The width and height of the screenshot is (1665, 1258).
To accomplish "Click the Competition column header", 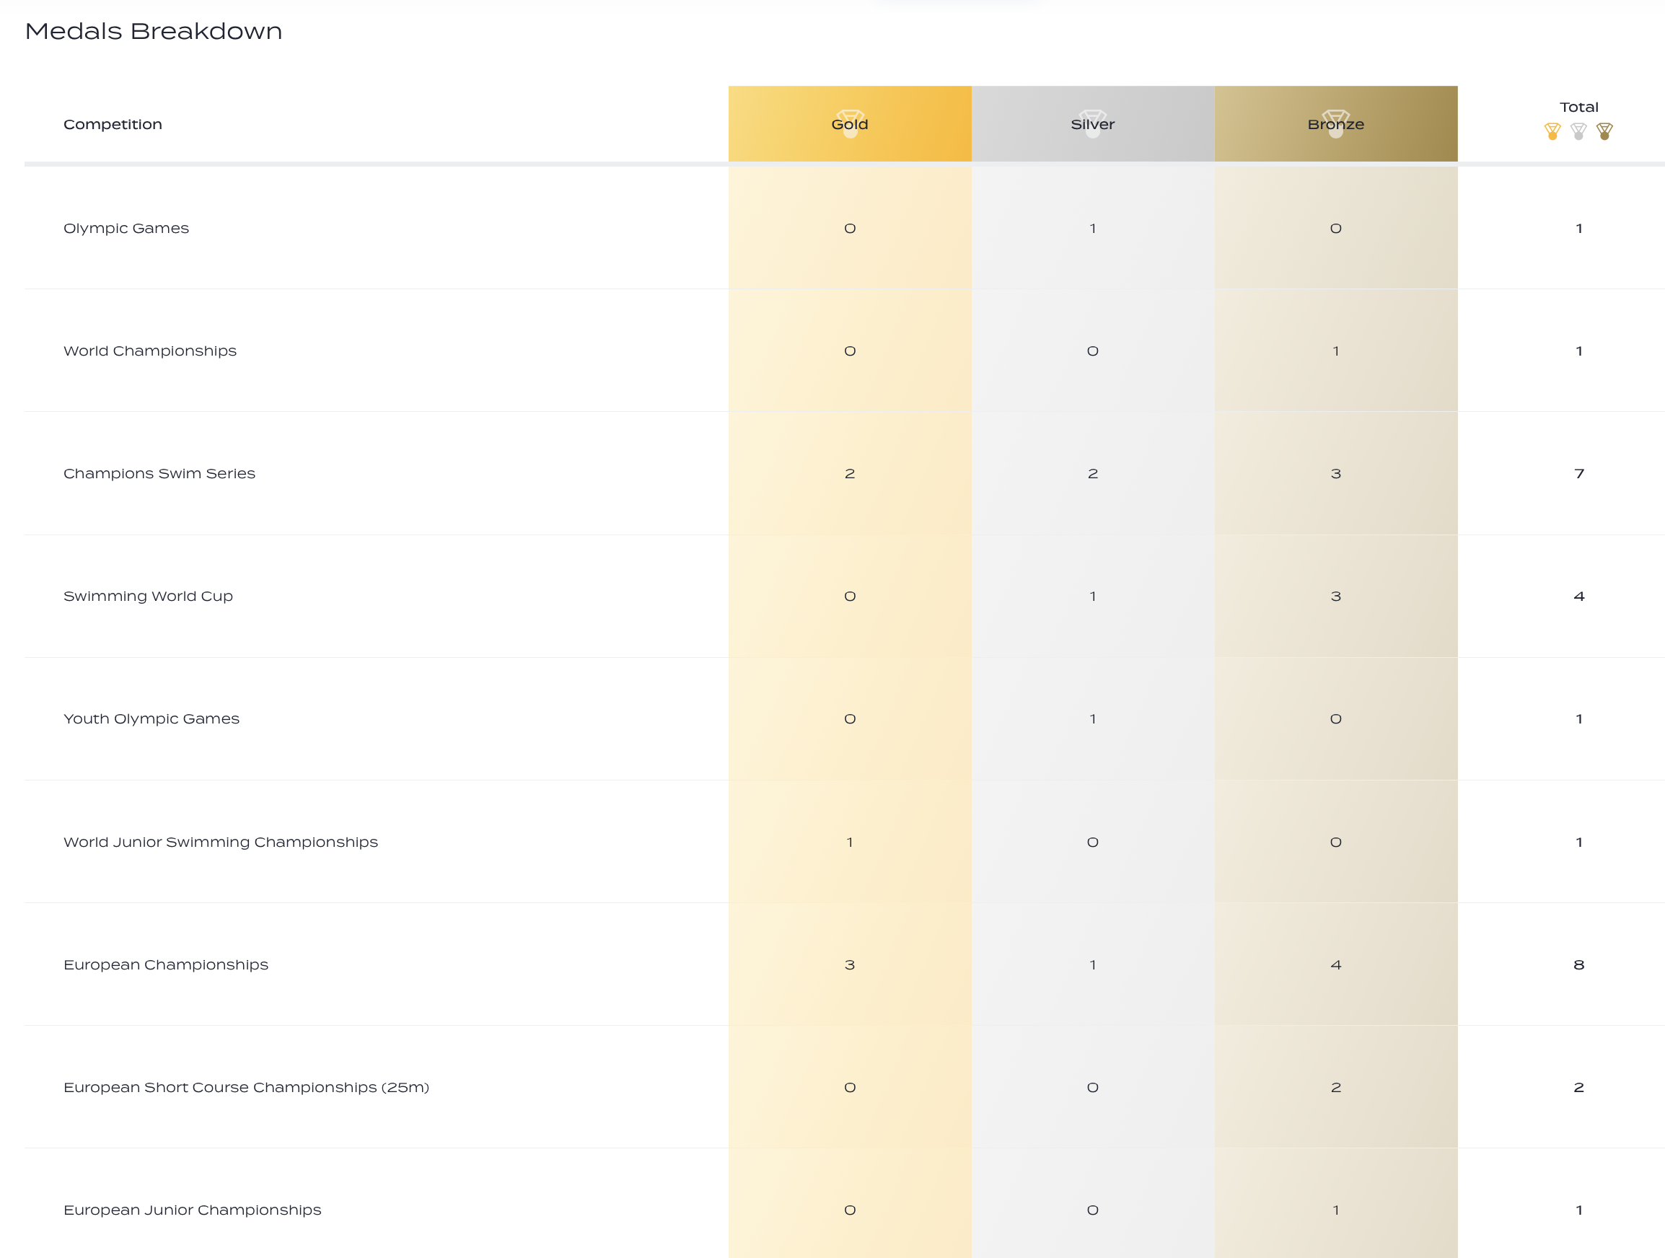I will point(113,124).
